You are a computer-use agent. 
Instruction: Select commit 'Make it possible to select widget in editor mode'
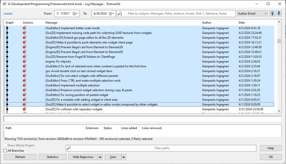[x=139, y=104]
